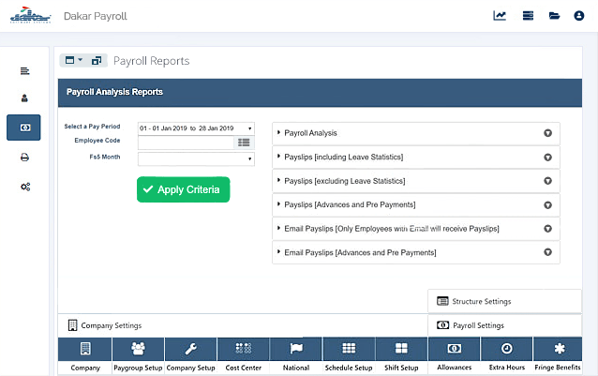This screenshot has height=376, width=598.
Task: Expand Payslips [excluding Leave Statistics]
Action: pyautogui.click(x=416, y=181)
